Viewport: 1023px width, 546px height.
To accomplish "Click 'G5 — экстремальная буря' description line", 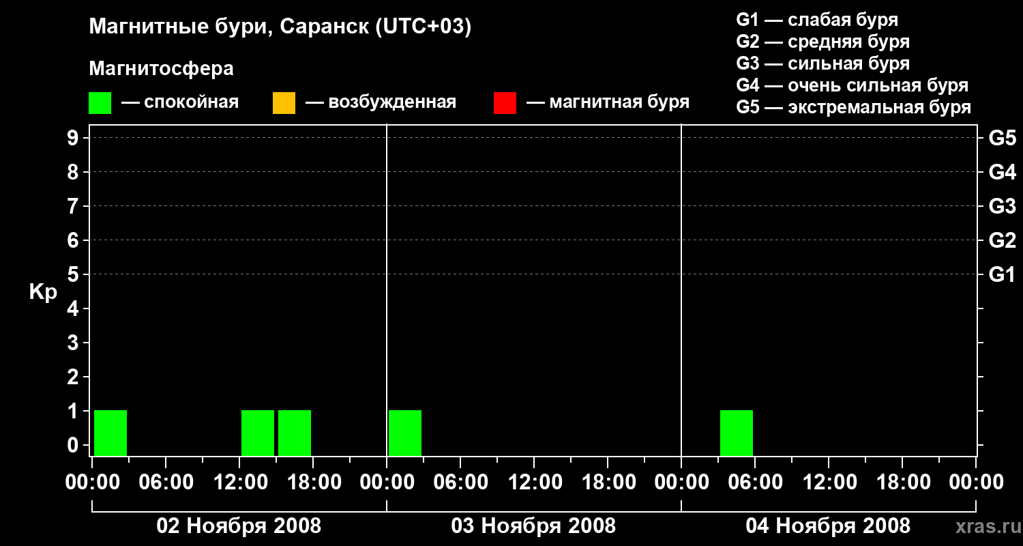I will pos(854,107).
